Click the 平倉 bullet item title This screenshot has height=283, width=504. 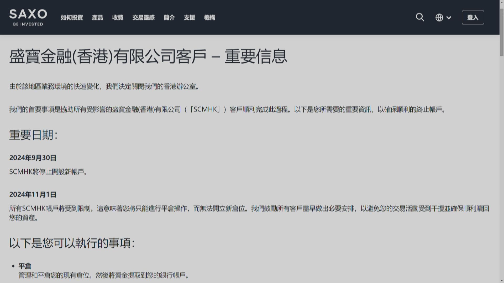[x=25, y=266]
